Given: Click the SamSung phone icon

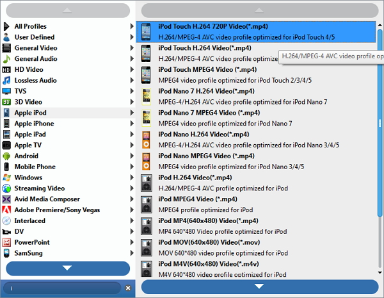Looking at the screenshot, I should tap(6, 253).
